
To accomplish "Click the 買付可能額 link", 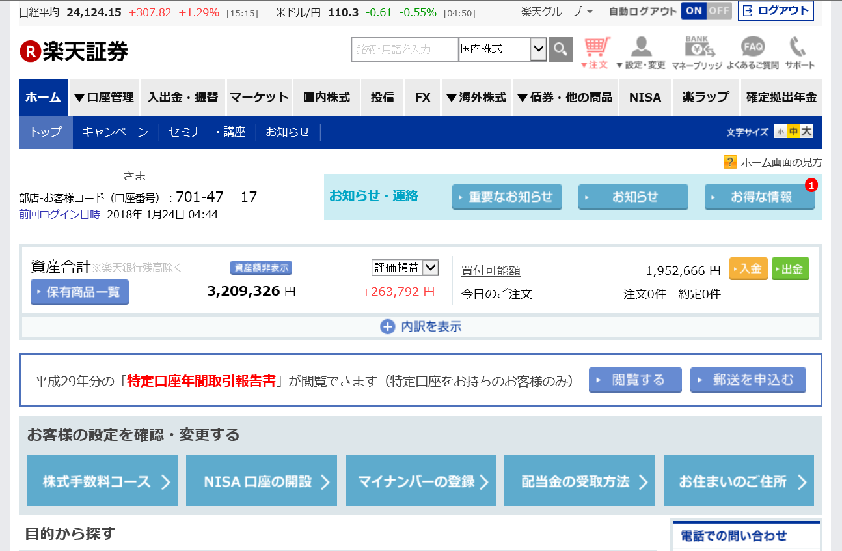I will pyautogui.click(x=491, y=271).
